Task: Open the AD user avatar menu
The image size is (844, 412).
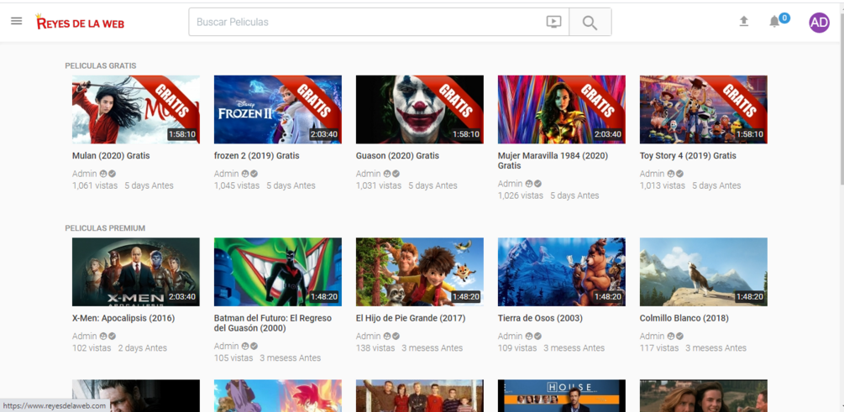Action: tap(819, 22)
